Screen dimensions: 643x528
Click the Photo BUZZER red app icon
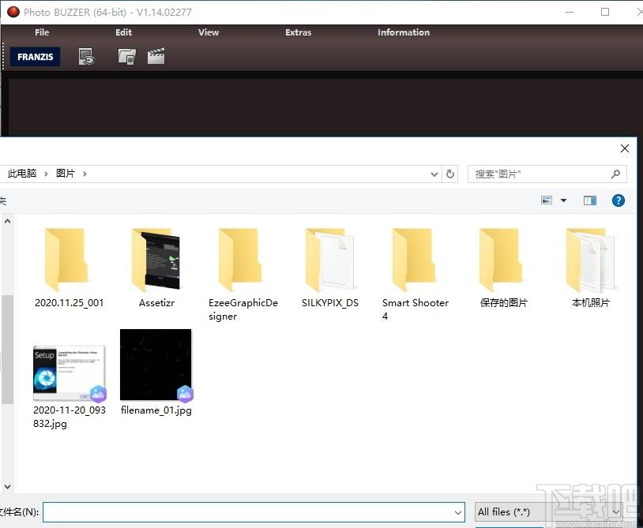13,12
